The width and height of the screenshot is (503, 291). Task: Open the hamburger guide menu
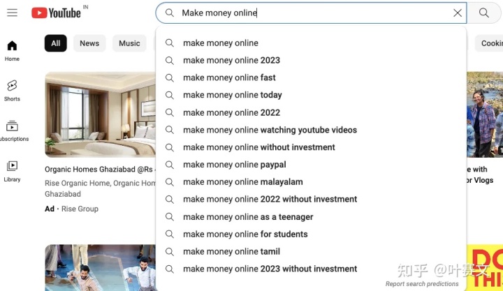coord(12,13)
